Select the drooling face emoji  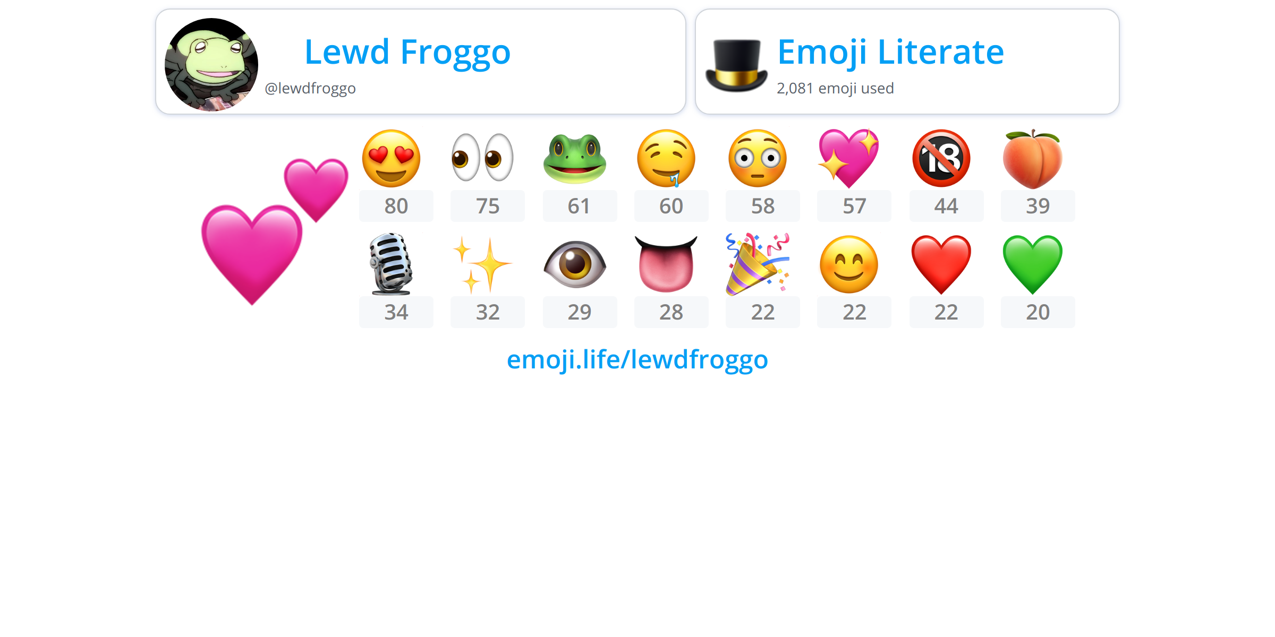[666, 158]
